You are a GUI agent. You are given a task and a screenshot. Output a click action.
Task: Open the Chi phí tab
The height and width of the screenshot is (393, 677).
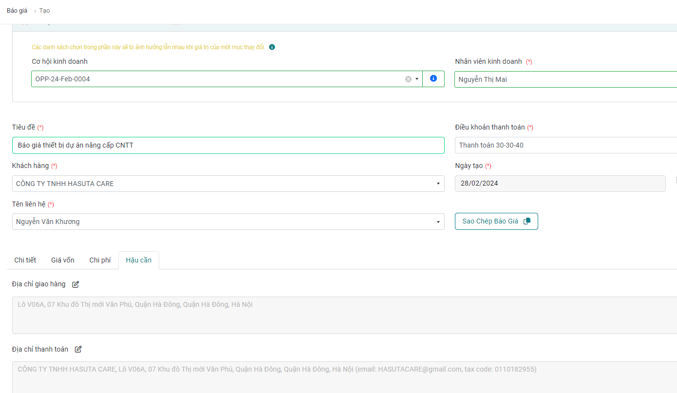(x=100, y=260)
